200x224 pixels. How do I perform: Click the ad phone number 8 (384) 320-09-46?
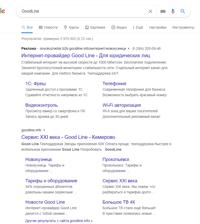click(x=146, y=48)
